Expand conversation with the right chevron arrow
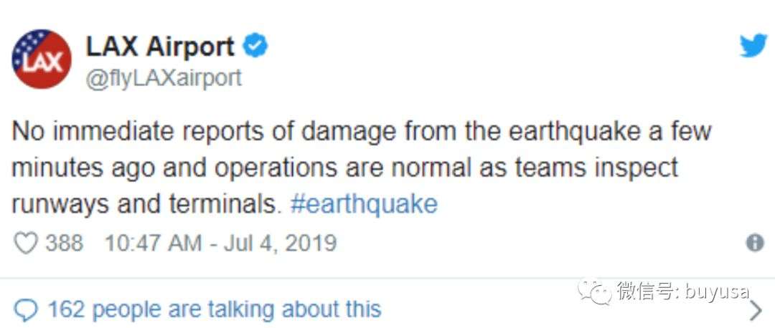775x328 pixels. [756, 311]
